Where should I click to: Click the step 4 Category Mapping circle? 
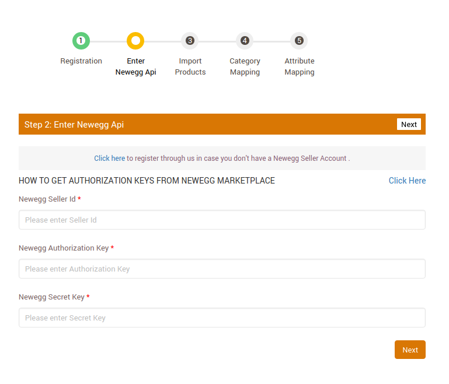point(245,41)
